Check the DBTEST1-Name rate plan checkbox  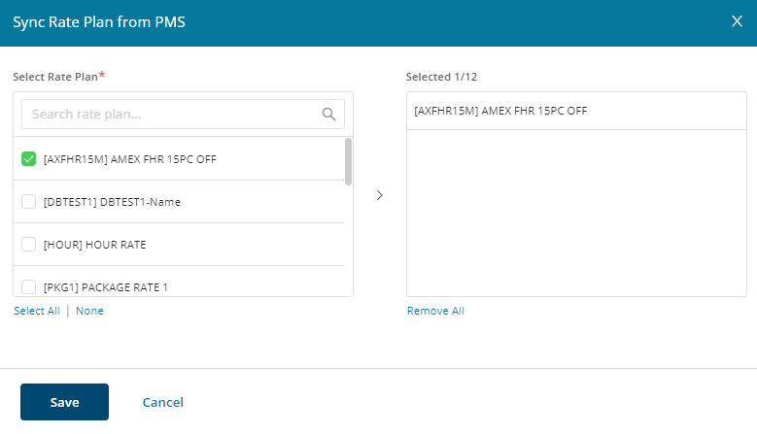(x=28, y=202)
